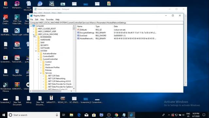209x118 pixels.
Task: Open the Wondershare Filmora desktop icon
Action: click(x=6, y=87)
